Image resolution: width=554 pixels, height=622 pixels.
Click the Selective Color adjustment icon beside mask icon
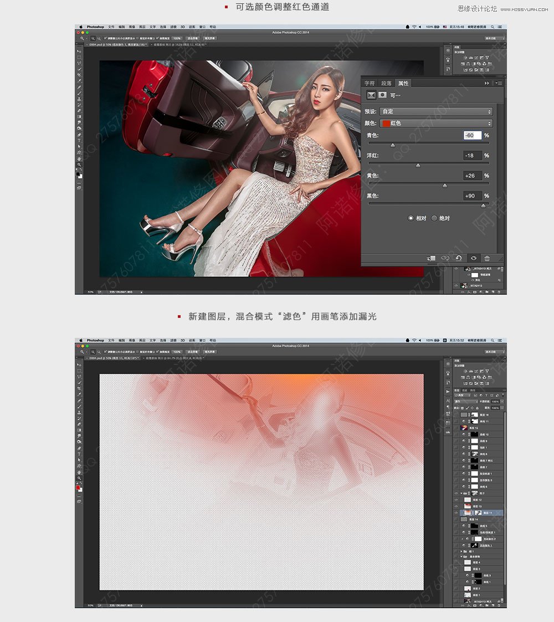(371, 95)
